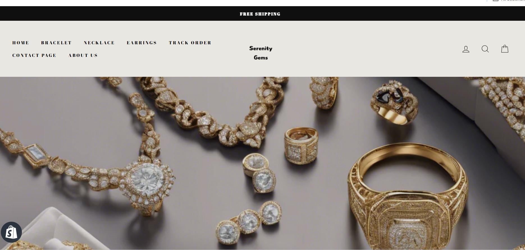The width and height of the screenshot is (525, 250).
Task: Click the Serenity Gems logo
Action: coord(261,53)
